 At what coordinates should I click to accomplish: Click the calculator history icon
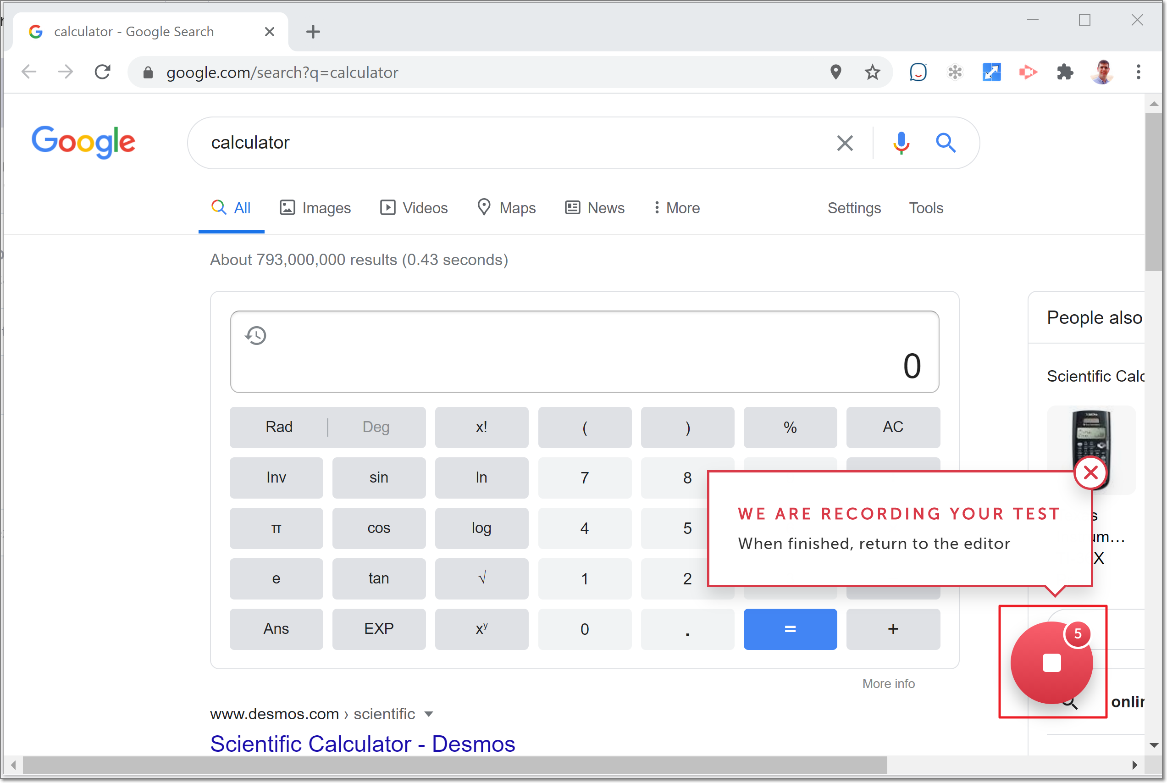click(x=255, y=336)
